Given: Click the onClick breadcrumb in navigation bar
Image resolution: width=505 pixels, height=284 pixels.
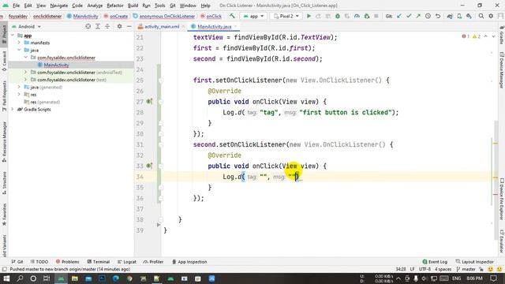Looking at the screenshot, I should pyautogui.click(x=211, y=16).
